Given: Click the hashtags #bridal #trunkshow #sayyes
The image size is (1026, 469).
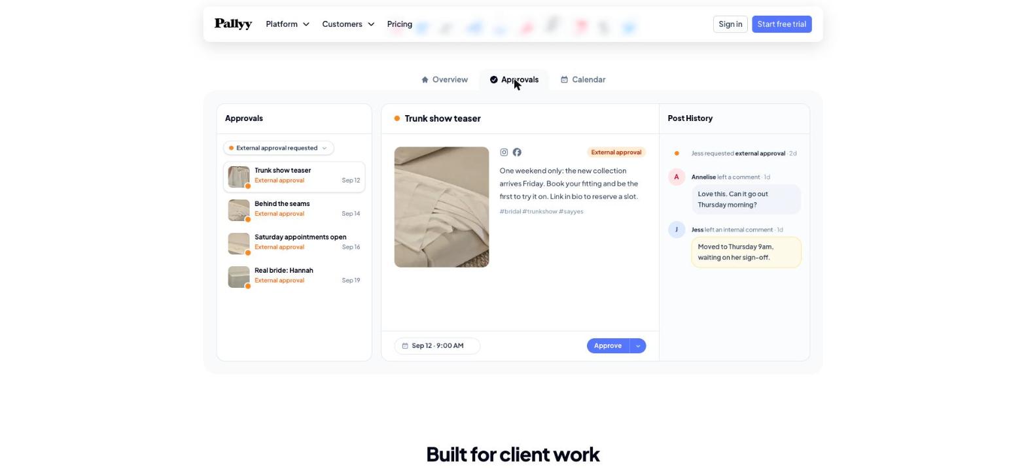Looking at the screenshot, I should point(542,212).
